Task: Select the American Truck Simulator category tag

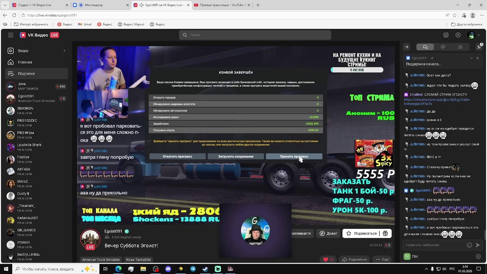Action: point(101,260)
